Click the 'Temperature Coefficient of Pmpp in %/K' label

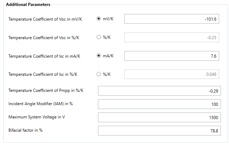46,91
